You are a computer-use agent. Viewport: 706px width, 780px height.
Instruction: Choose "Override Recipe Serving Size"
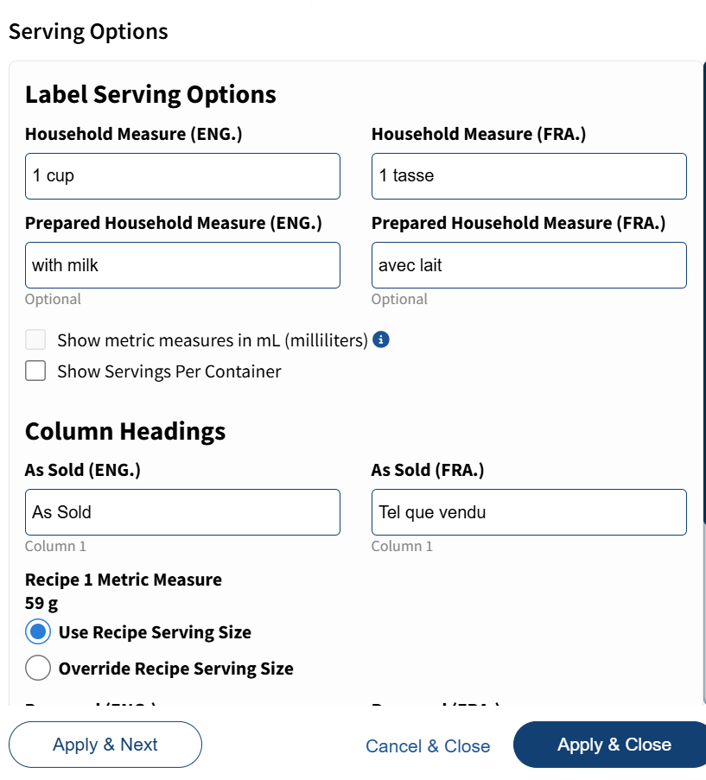[x=37, y=668]
